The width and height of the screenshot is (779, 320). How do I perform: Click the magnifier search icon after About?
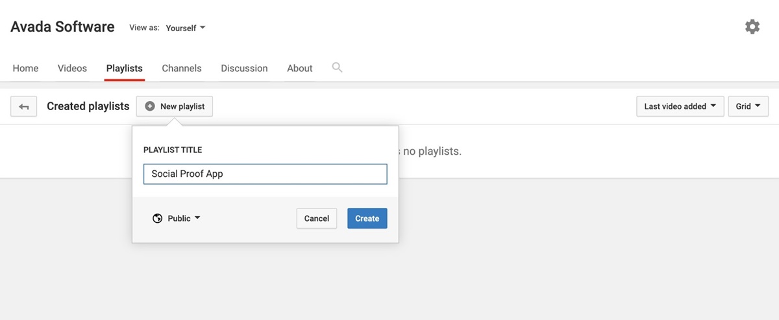337,67
